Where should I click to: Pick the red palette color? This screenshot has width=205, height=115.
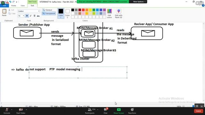pos(83,10)
